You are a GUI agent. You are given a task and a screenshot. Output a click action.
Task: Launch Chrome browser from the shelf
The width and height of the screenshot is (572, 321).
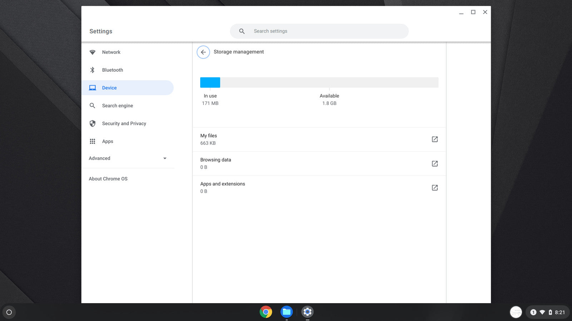coord(266,312)
